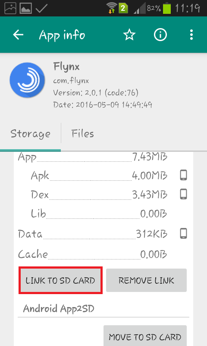This screenshot has height=346, width=207.
Task: Tap the Remove Link button
Action: tap(146, 280)
